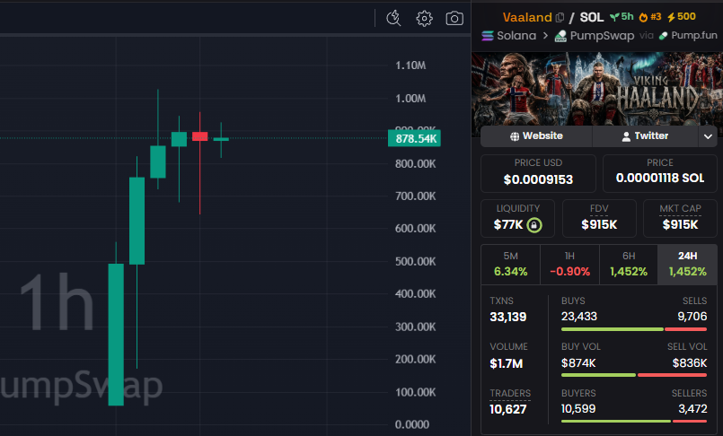This screenshot has width=723, height=436.
Task: Click the MKT CAP $915K box
Action: tap(680, 218)
